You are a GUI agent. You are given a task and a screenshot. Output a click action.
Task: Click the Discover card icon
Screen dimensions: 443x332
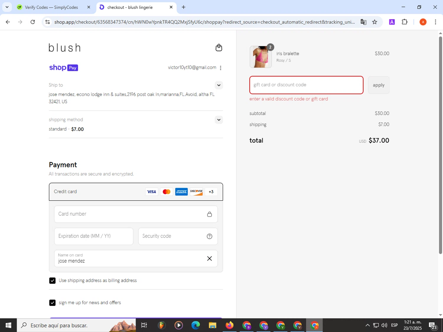(x=196, y=192)
